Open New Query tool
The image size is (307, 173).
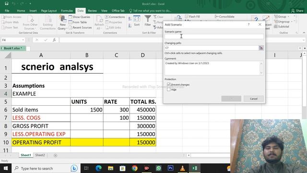[x=63, y=23]
